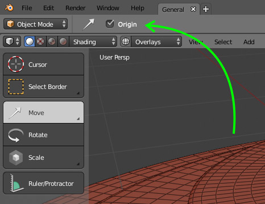Viewport: 265px width, 204px height.
Task: Expand the Overlays dropdown
Action: pos(156,41)
